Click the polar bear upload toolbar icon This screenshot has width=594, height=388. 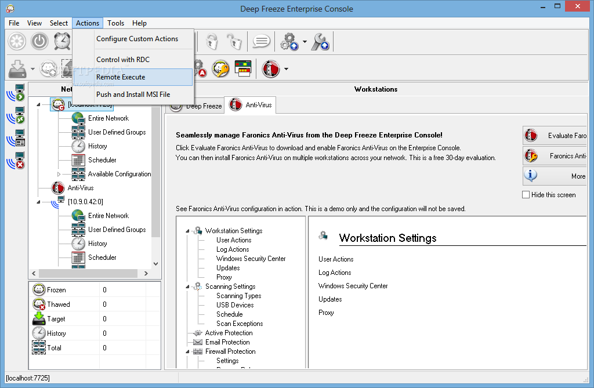pyautogui.click(x=49, y=69)
